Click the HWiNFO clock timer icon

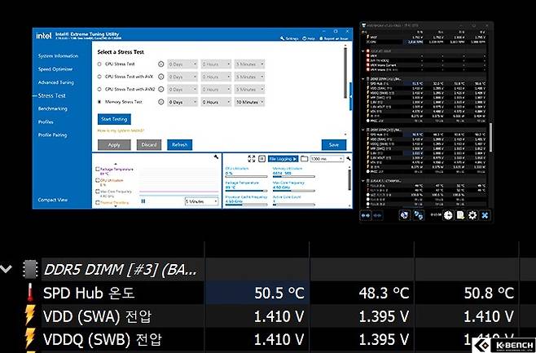click(x=447, y=214)
